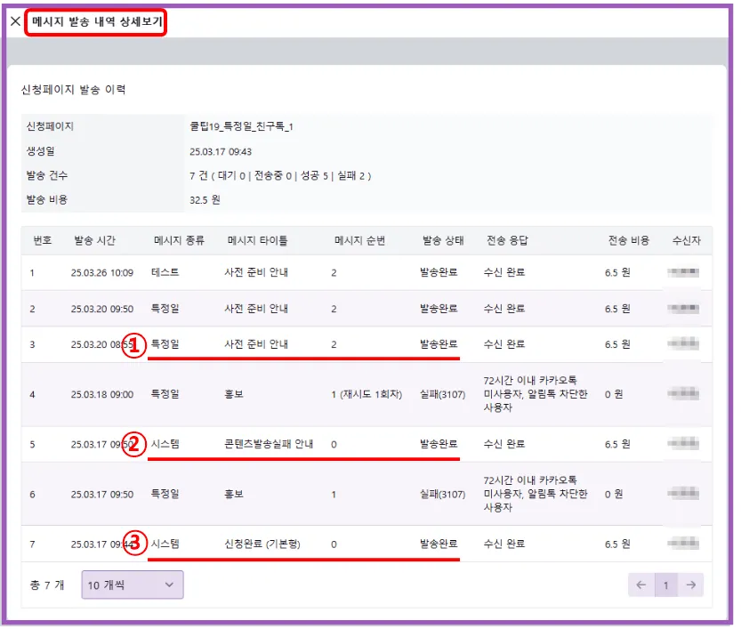The height and width of the screenshot is (629, 741).
Task: Open the 10 개씩 page size dropdown
Action: [x=133, y=585]
